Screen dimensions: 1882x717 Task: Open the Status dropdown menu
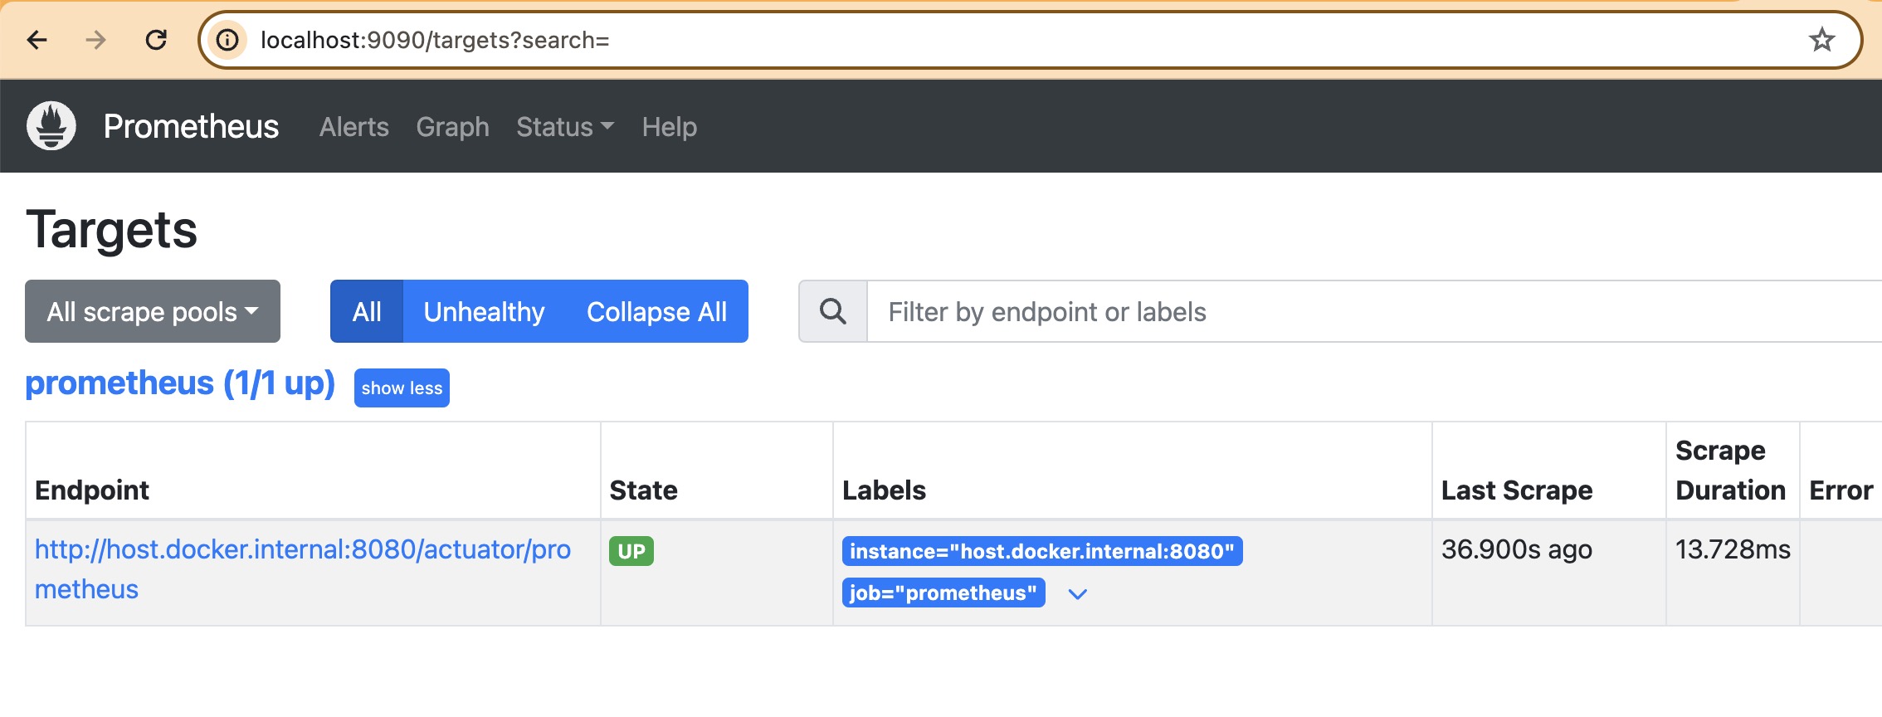point(564,127)
